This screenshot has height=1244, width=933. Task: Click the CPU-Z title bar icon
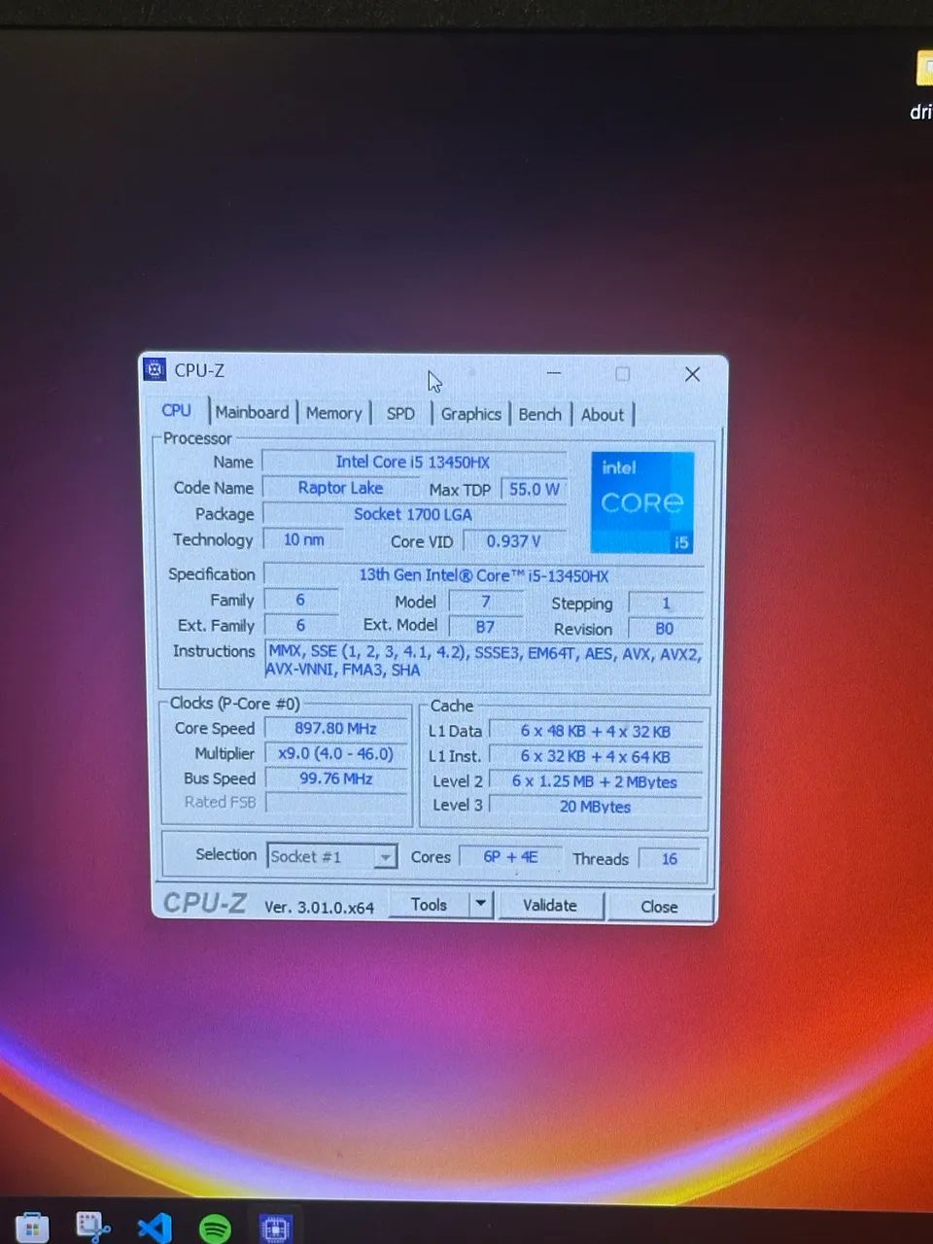(x=155, y=369)
